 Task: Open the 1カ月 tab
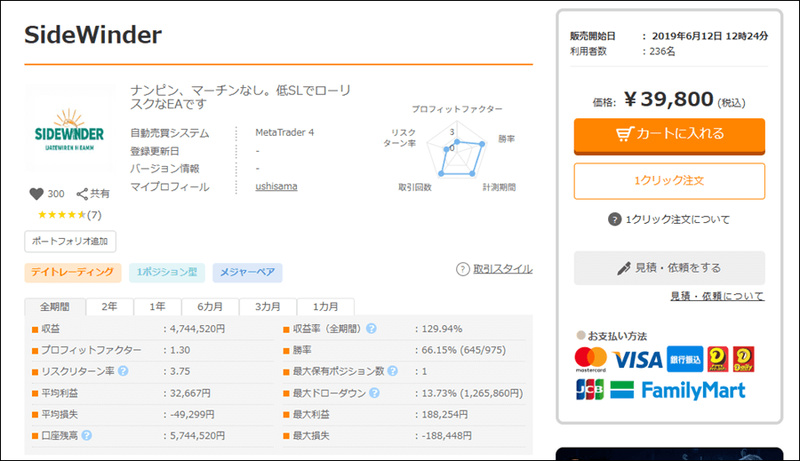click(324, 306)
